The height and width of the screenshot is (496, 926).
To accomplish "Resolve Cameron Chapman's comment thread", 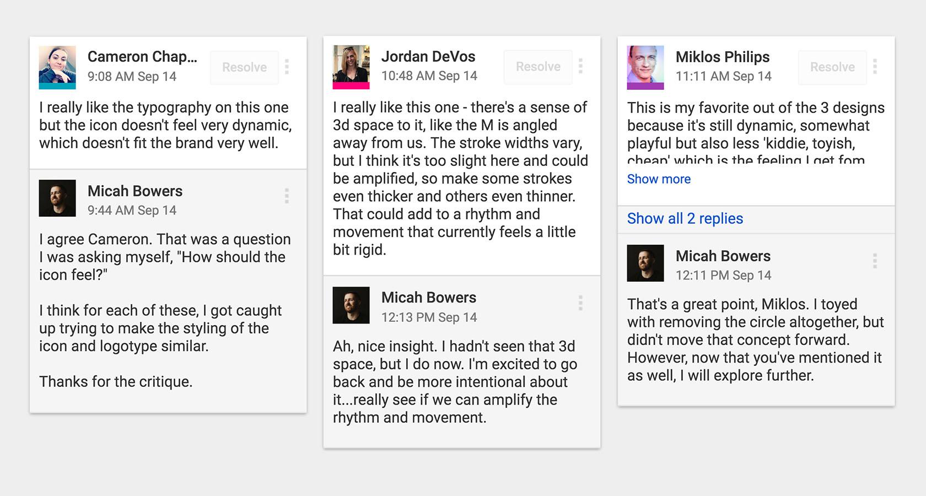I will point(244,67).
